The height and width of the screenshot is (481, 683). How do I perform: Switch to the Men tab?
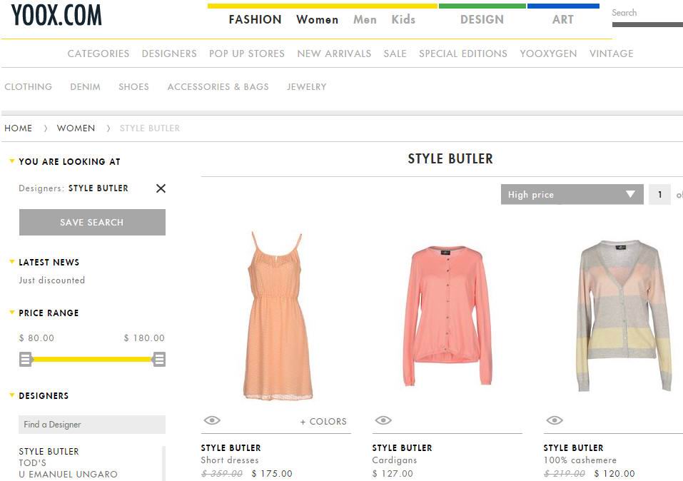(x=365, y=19)
